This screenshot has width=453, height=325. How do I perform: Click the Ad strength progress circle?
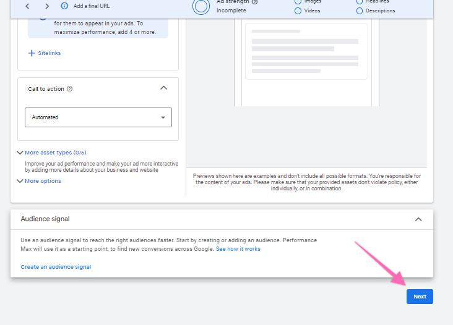coord(201,6)
